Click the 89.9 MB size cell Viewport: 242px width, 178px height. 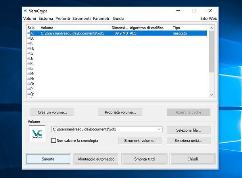121,33
